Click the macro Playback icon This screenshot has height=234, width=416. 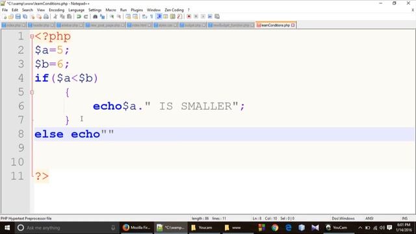203,17
